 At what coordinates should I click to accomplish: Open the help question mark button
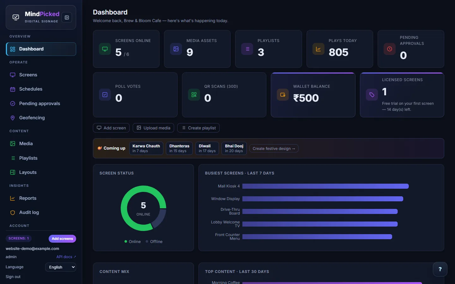(440, 269)
